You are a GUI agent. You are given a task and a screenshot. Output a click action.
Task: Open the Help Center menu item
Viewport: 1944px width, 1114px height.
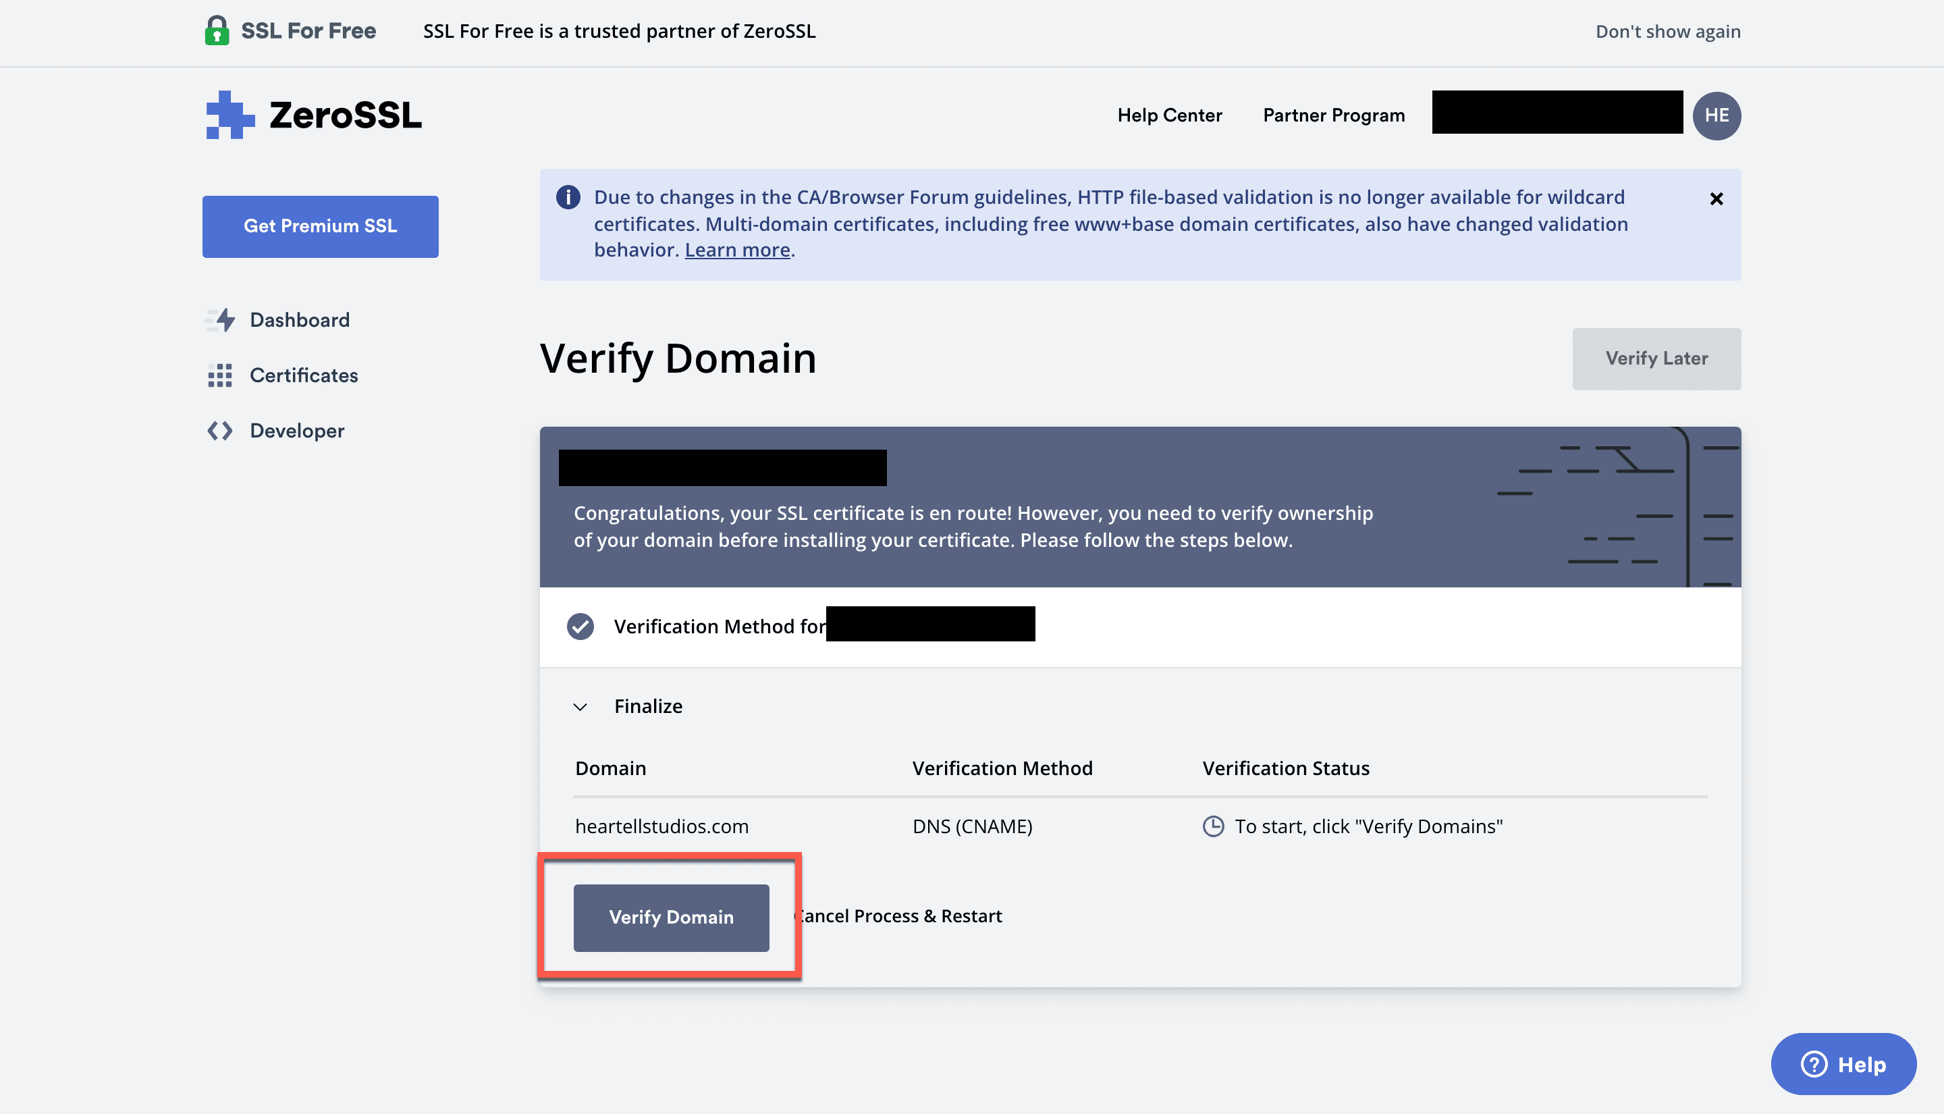1169,115
